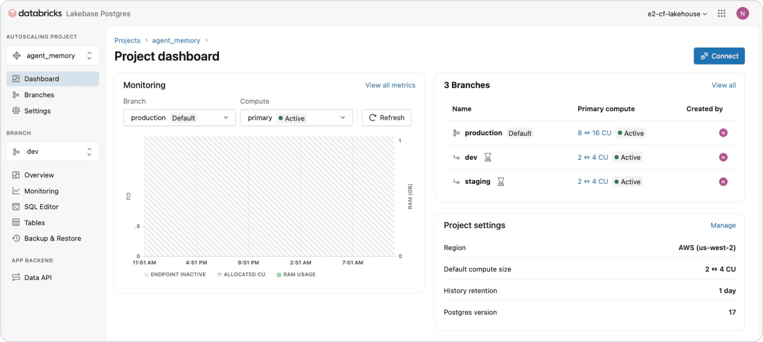Open the agent_memory project switcher
This screenshot has width=763, height=342.
coord(52,55)
